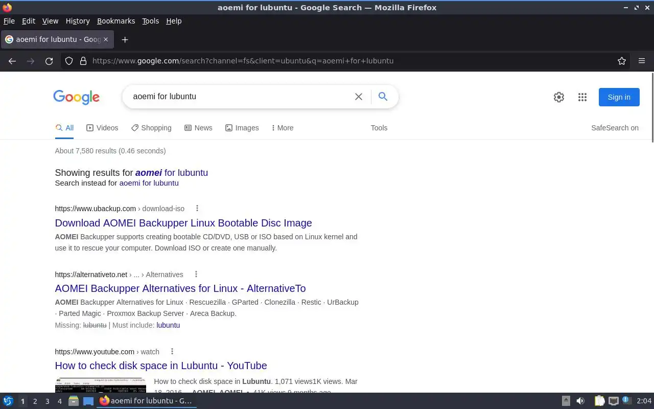The height and width of the screenshot is (409, 654).
Task: Clear the Google search box text
Action: click(x=359, y=97)
